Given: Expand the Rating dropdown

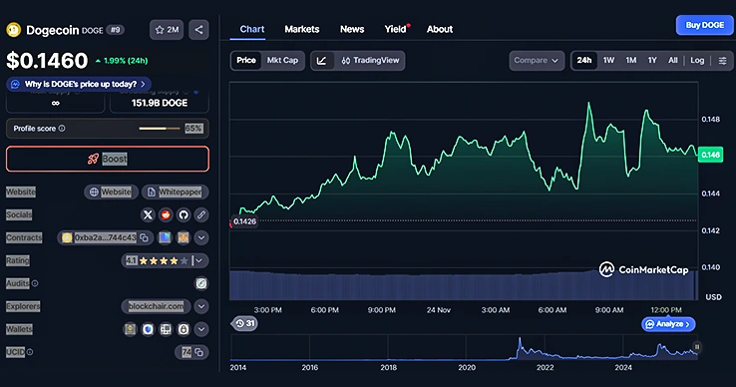Looking at the screenshot, I should click(199, 260).
